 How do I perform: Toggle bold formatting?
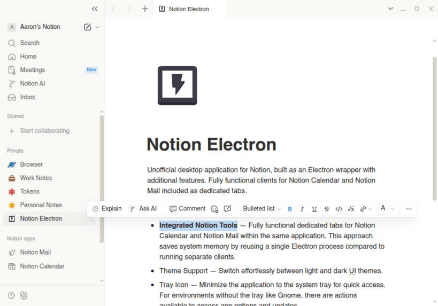click(290, 209)
